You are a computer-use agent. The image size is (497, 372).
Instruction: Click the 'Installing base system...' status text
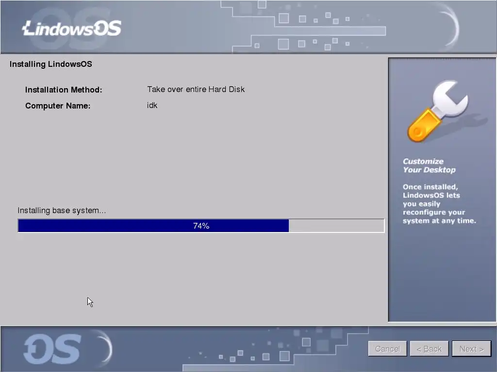[62, 210]
